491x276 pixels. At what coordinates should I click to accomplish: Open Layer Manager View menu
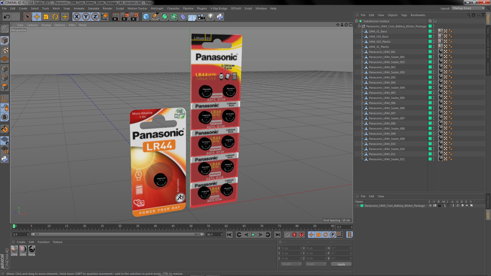point(381,196)
